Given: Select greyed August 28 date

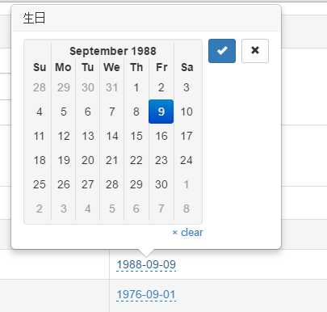Looking at the screenshot, I should 40,87.
